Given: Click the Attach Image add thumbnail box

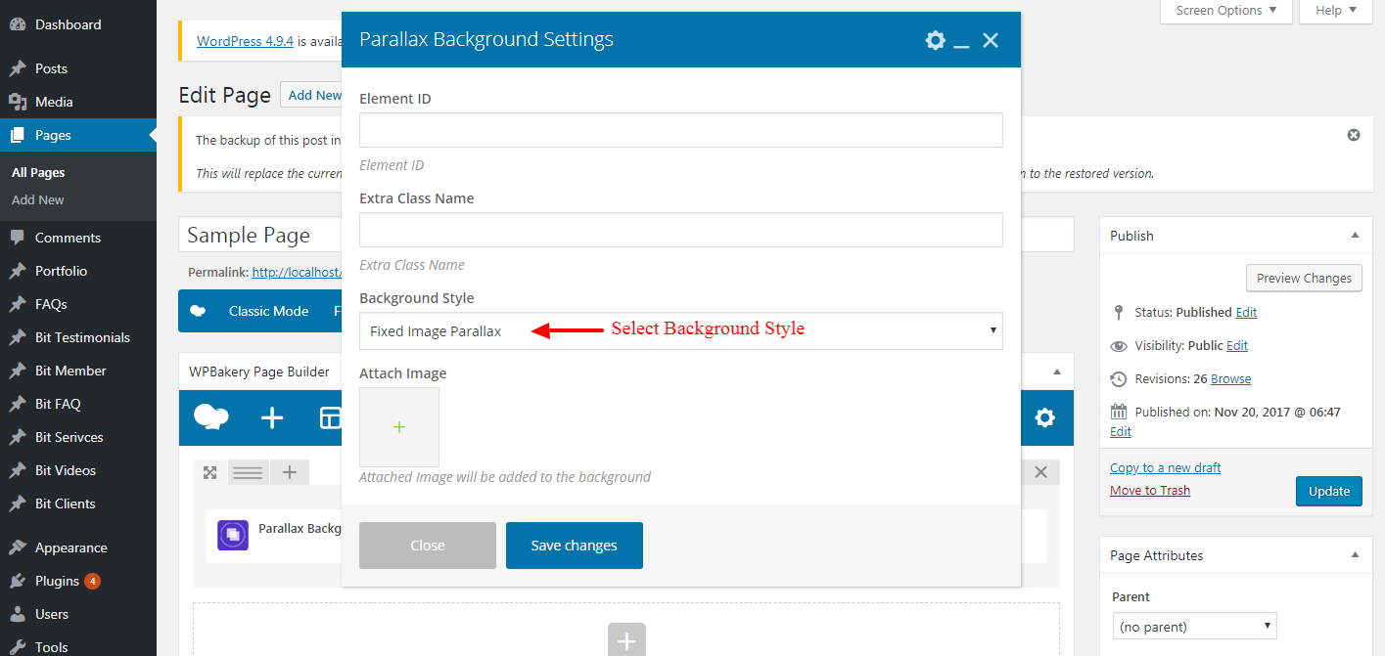Looking at the screenshot, I should pyautogui.click(x=399, y=427).
